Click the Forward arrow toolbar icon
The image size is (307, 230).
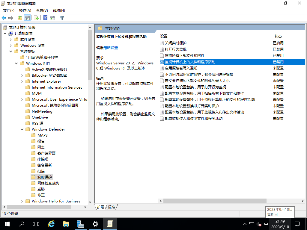11,18
